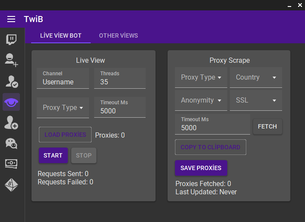The image size is (305, 222).
Task: Switch to the Other Views tab
Action: point(118,35)
